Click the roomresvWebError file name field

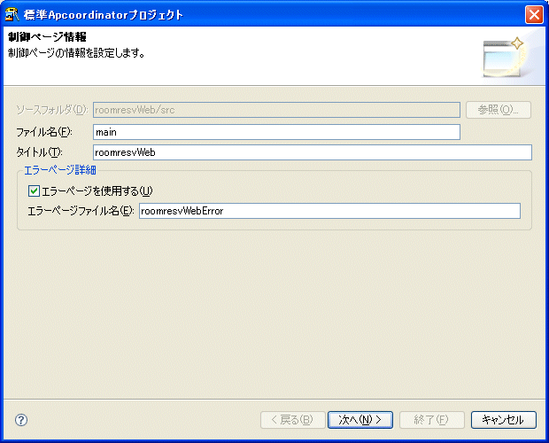pos(329,211)
